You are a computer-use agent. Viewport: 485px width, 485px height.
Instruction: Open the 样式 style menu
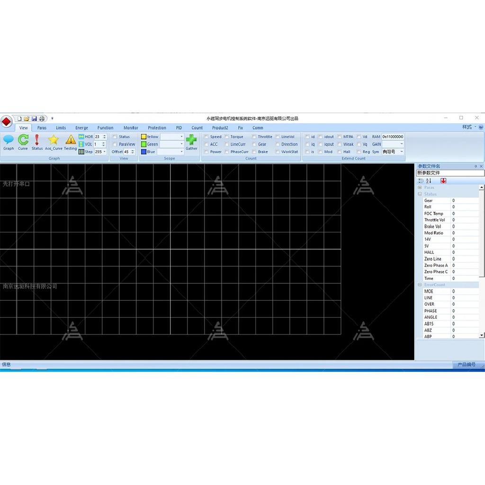pyautogui.click(x=469, y=127)
